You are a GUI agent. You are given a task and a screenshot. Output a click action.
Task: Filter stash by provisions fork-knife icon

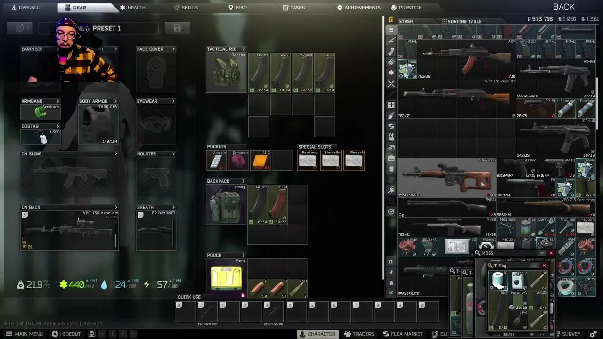coord(391,84)
